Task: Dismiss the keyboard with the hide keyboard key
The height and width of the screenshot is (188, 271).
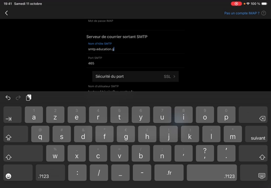Action: click(262, 176)
